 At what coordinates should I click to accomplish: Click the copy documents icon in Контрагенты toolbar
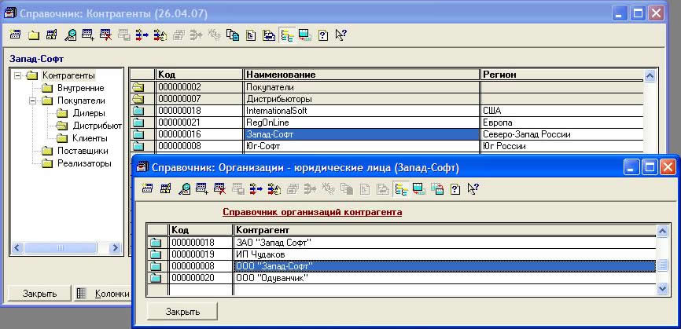click(x=233, y=35)
